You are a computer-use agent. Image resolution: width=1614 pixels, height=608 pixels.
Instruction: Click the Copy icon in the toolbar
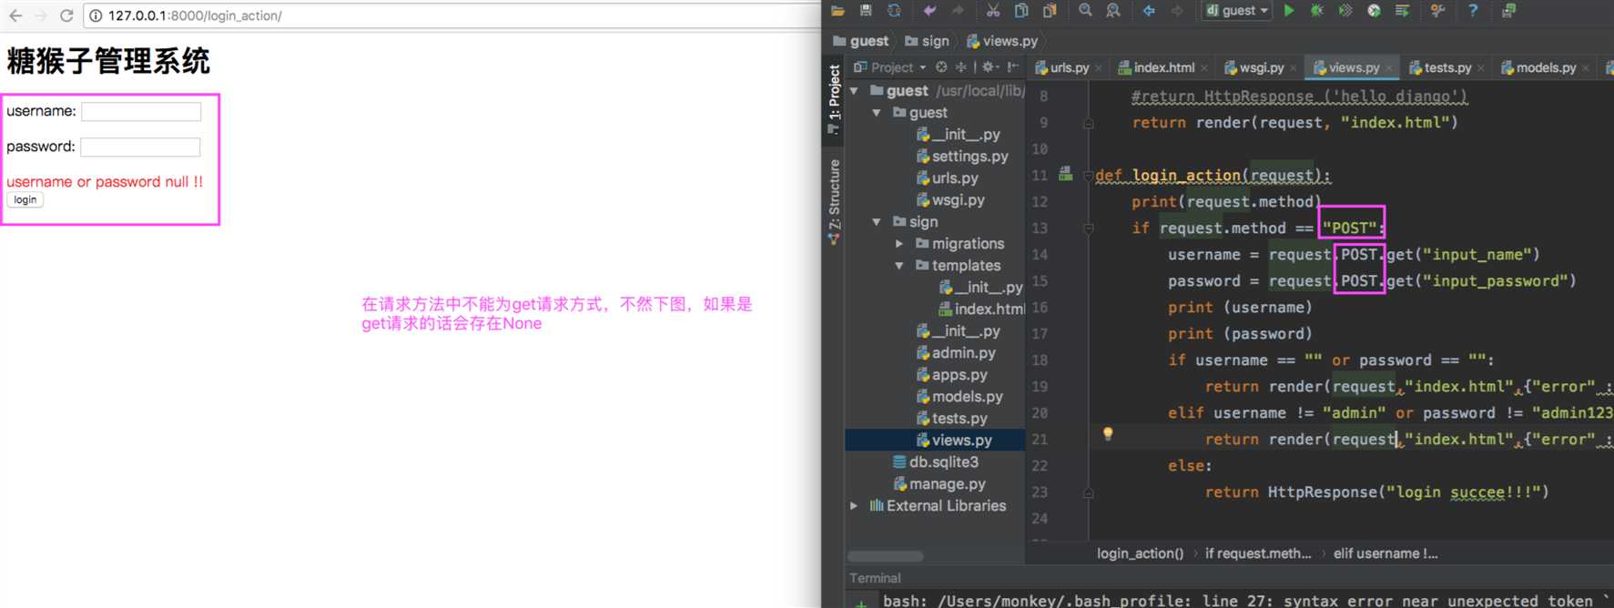tap(1021, 11)
